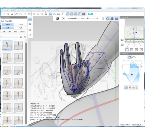Toggle the solid sphere shading button
Screen dimensions: 145x127
pos(112,18)
